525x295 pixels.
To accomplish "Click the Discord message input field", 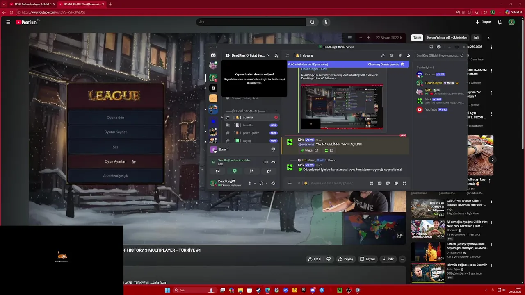I will pos(331,183).
